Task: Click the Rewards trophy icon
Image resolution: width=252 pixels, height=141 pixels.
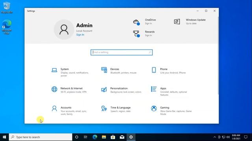Action: pos(137,34)
